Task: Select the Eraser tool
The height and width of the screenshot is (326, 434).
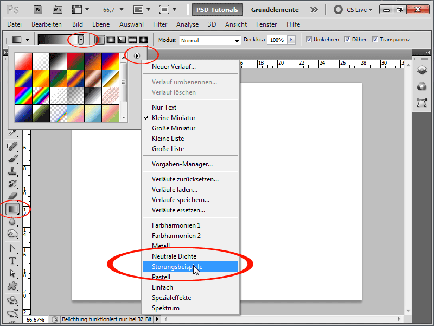Action: tap(12, 196)
